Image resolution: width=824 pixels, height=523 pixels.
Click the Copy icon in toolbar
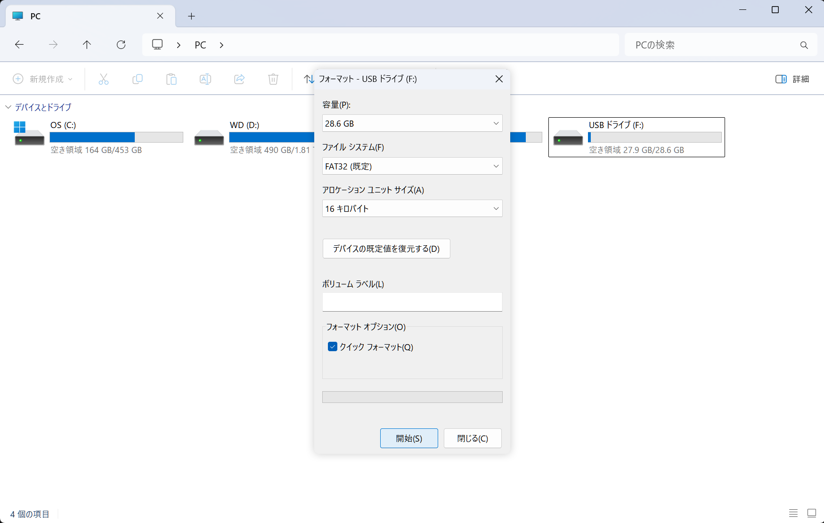pos(138,79)
